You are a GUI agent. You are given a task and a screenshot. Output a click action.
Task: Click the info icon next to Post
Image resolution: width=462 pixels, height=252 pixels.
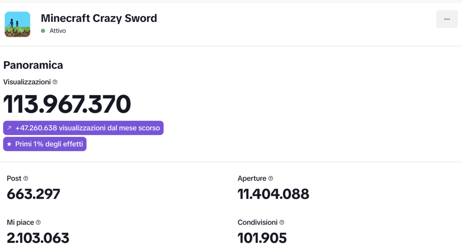click(x=26, y=179)
